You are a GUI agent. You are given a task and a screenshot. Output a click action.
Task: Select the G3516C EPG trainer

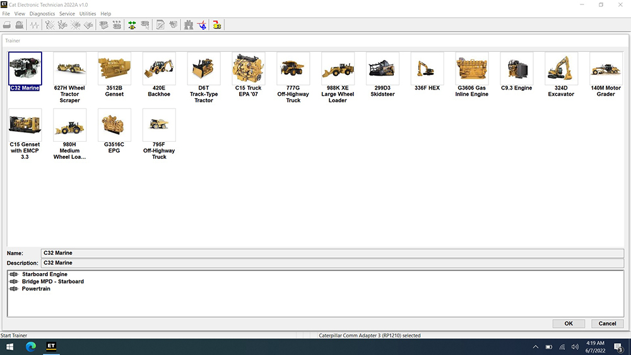pyautogui.click(x=114, y=131)
